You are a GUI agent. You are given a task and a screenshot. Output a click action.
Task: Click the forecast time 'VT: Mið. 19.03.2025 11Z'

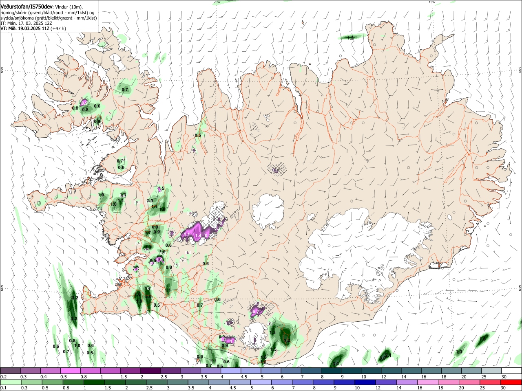pyautogui.click(x=25, y=29)
